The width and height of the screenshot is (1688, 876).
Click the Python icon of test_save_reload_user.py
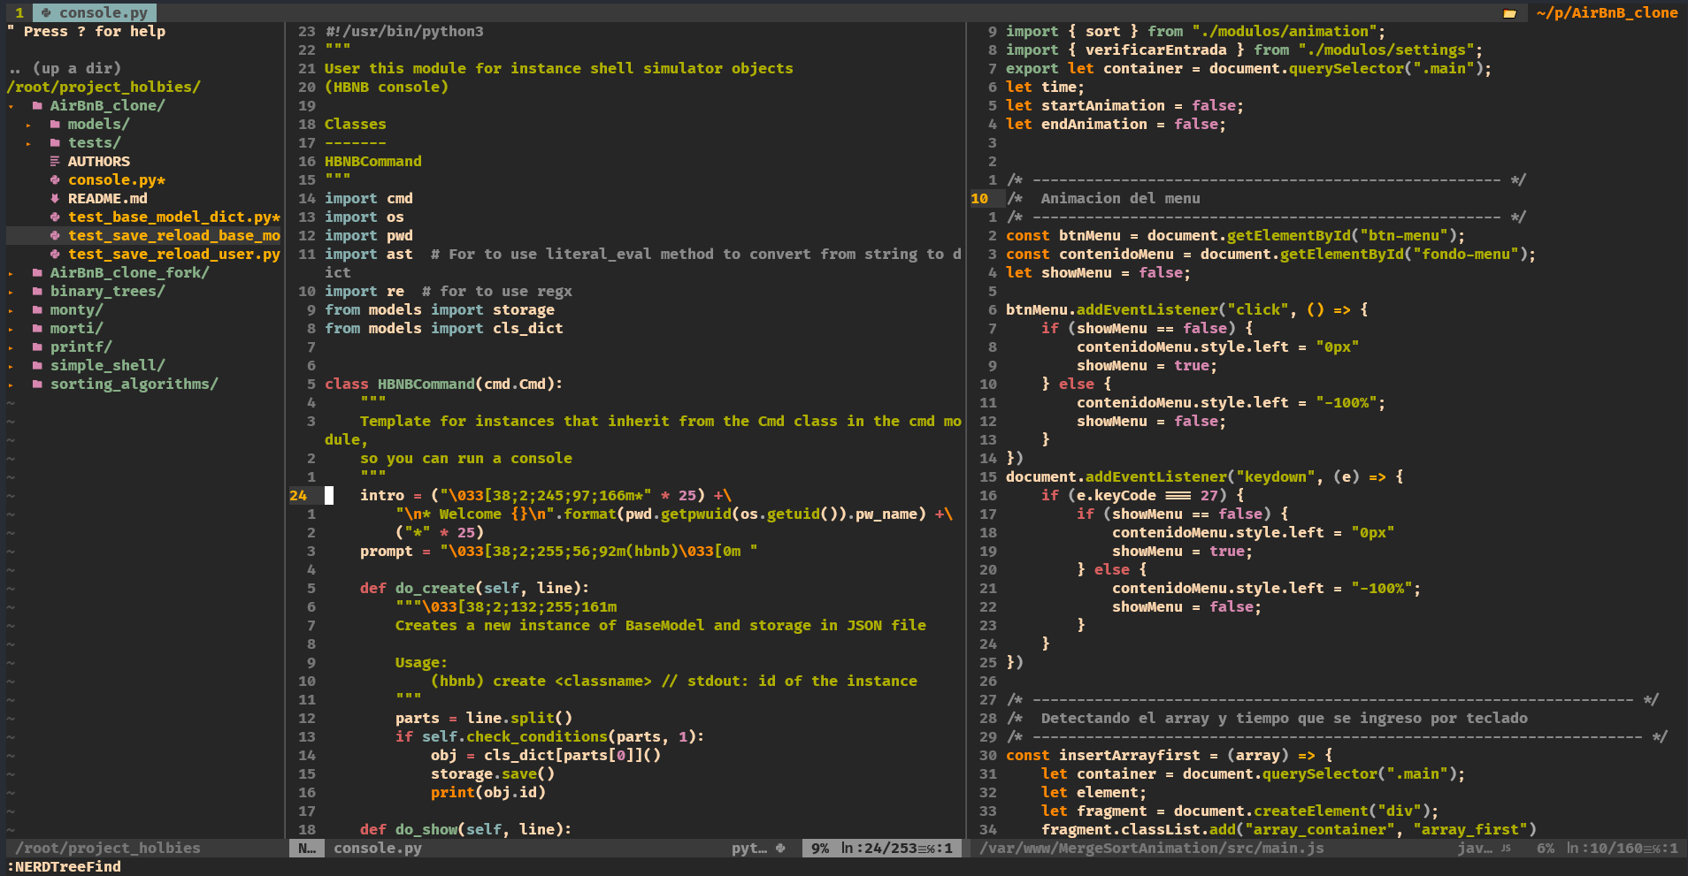(x=55, y=254)
